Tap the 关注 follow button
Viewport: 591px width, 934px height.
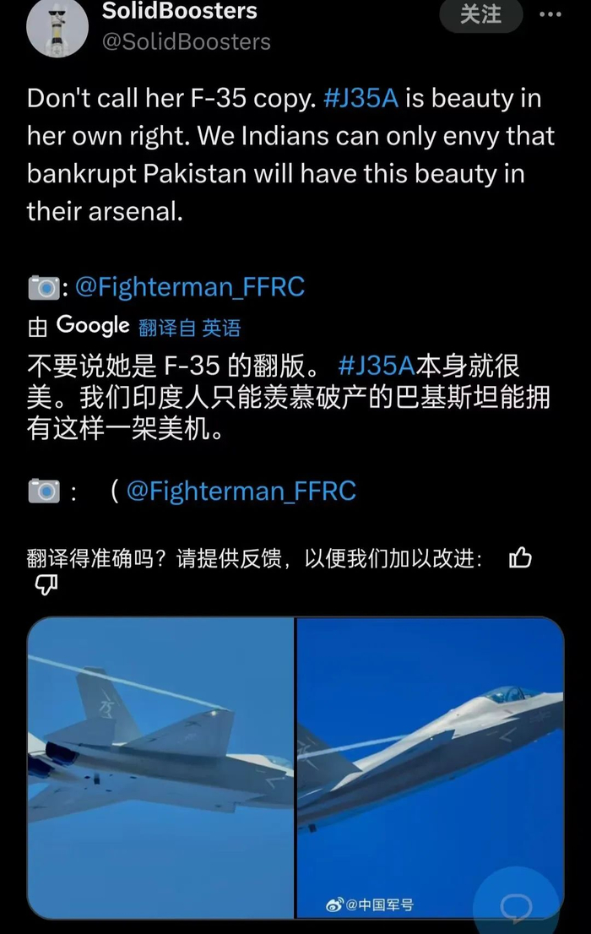tap(480, 14)
